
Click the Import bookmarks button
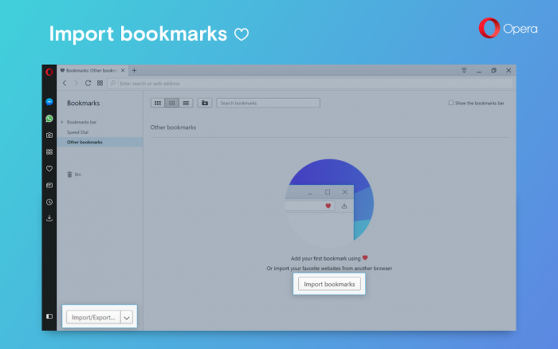click(329, 284)
